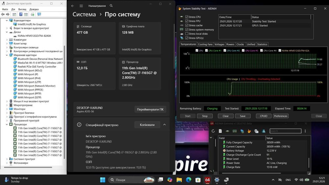This screenshot has height=185, width=329.
Task: Switch to the Voltages tab
Action: click(219, 44)
